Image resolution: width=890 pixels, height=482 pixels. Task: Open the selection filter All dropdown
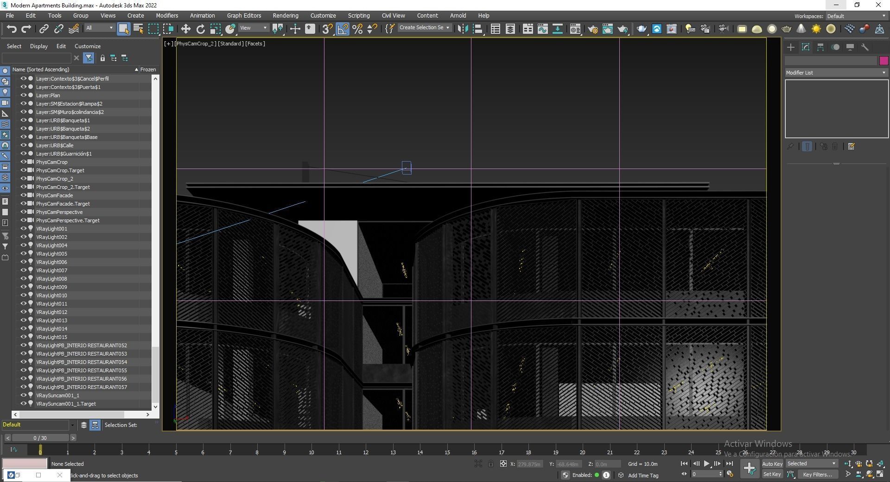tap(99, 28)
